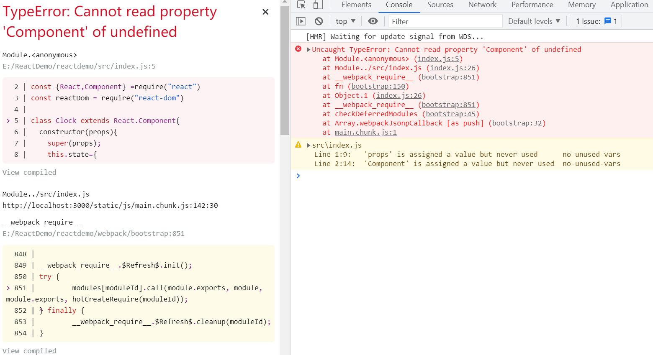Open the bootstrap:32 source link
This screenshot has height=355, width=653.
517,123
